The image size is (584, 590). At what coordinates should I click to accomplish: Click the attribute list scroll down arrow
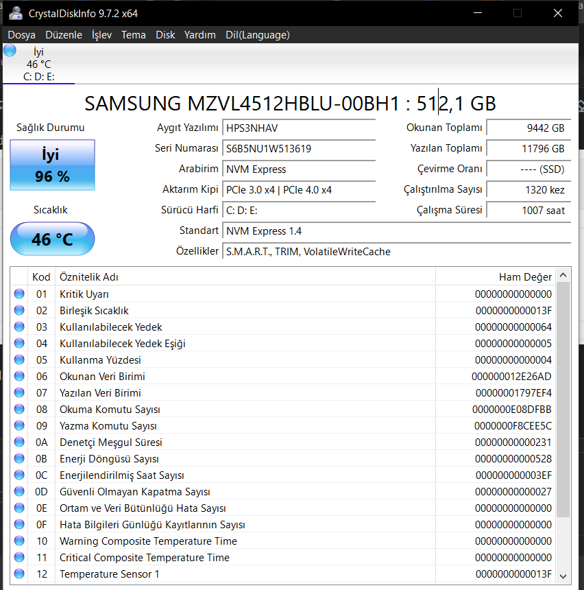pos(563,576)
